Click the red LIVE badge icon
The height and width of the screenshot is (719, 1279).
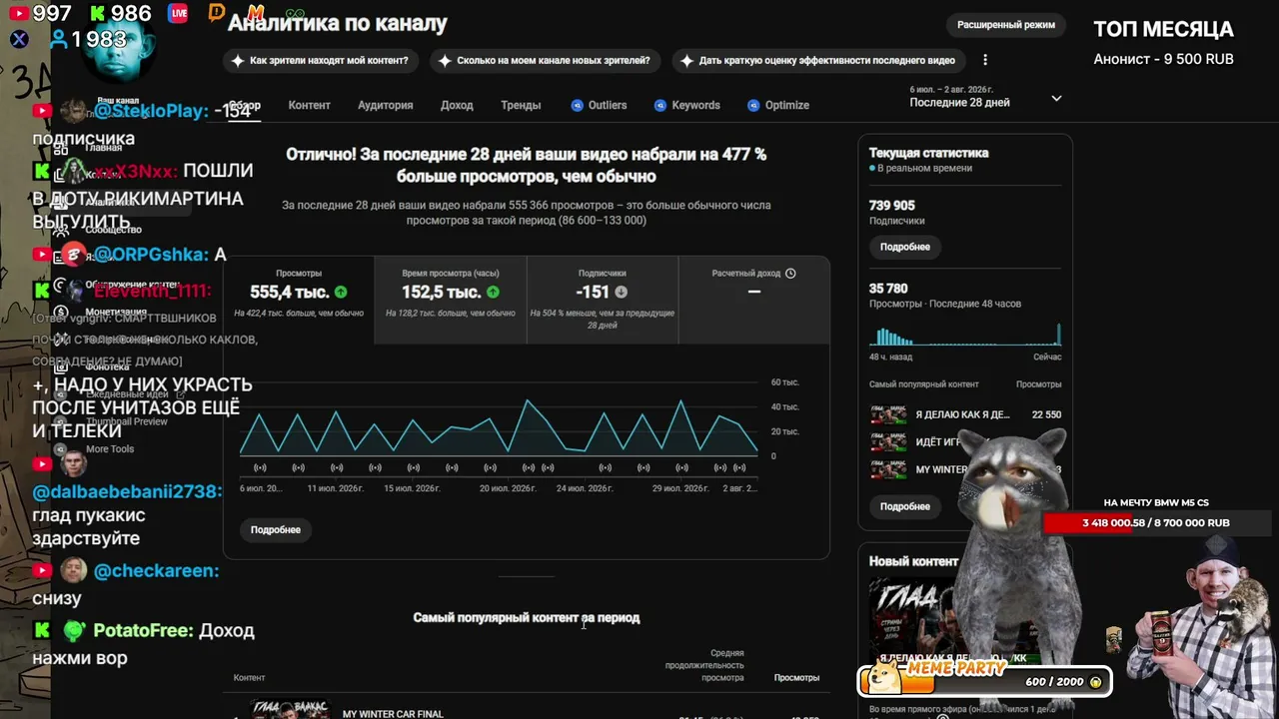click(x=178, y=13)
